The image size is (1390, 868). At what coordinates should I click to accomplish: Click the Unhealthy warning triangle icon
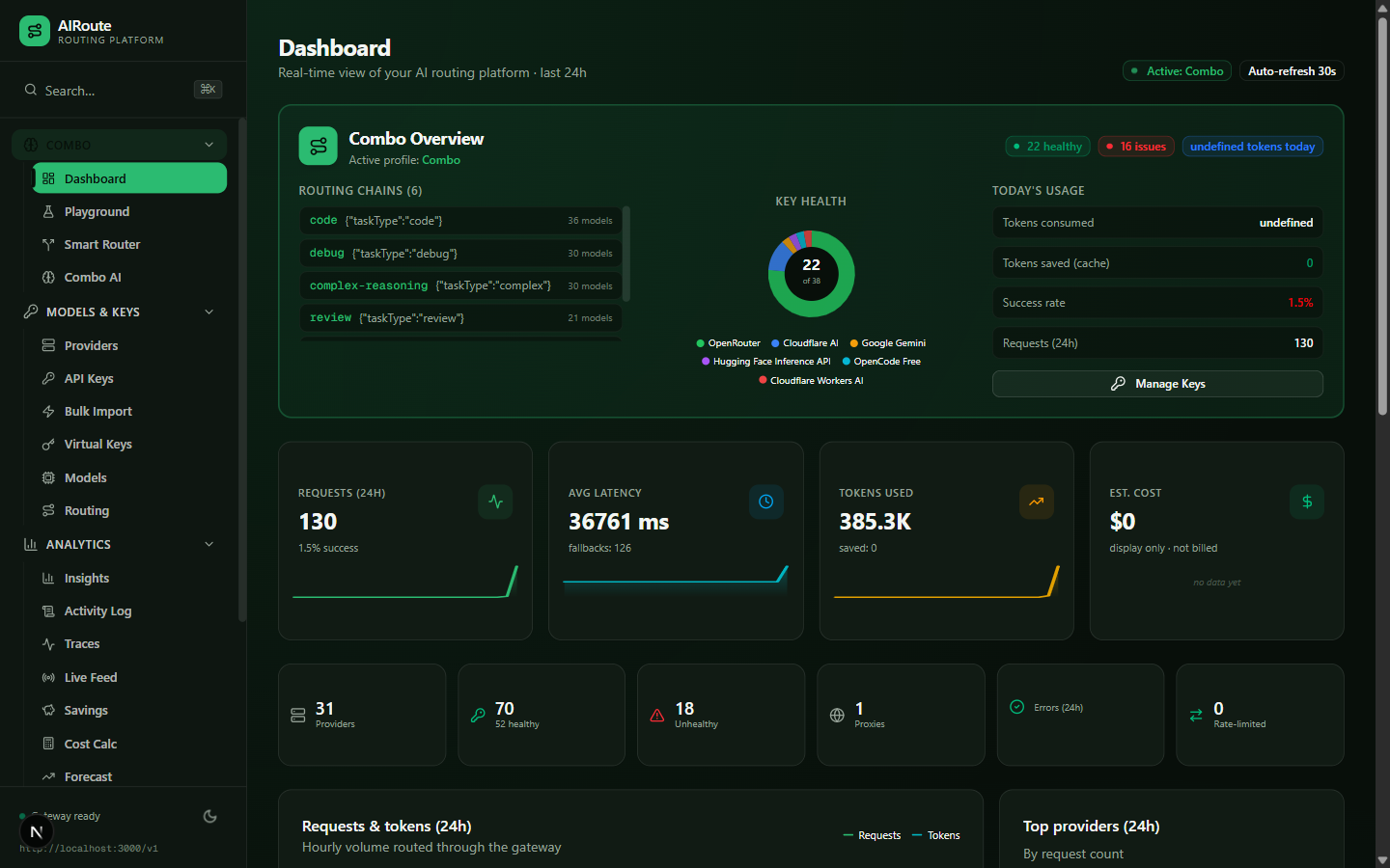pos(656,715)
